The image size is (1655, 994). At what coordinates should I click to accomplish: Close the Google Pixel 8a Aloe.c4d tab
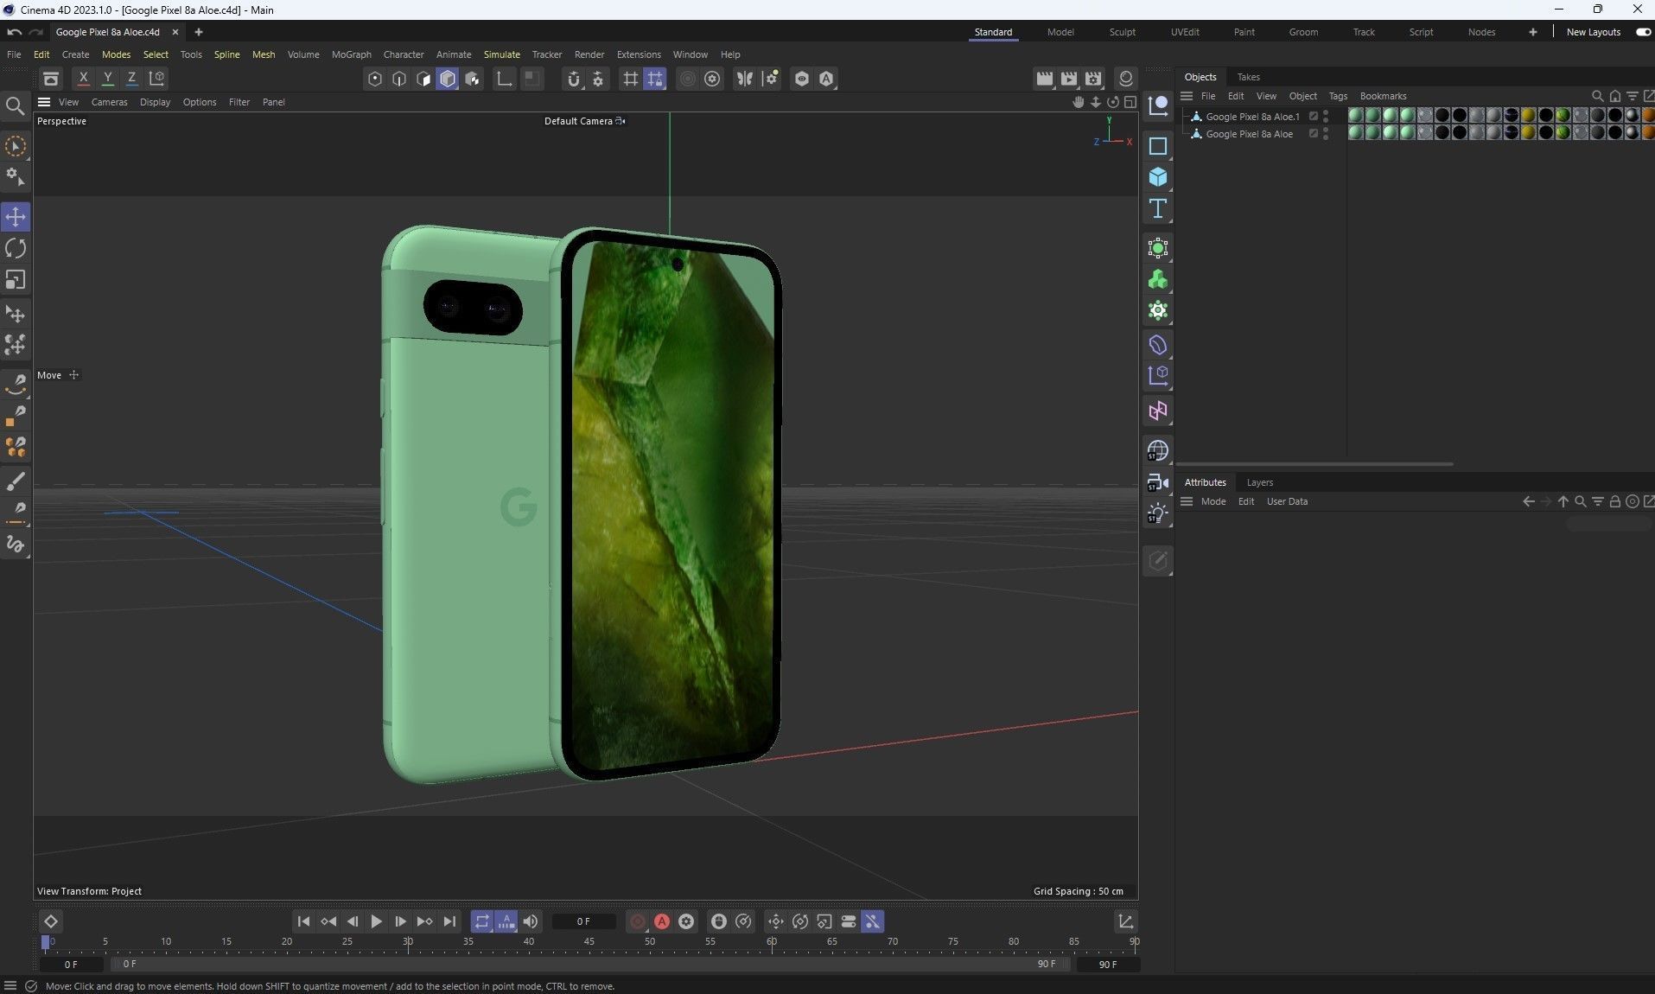pos(175,32)
